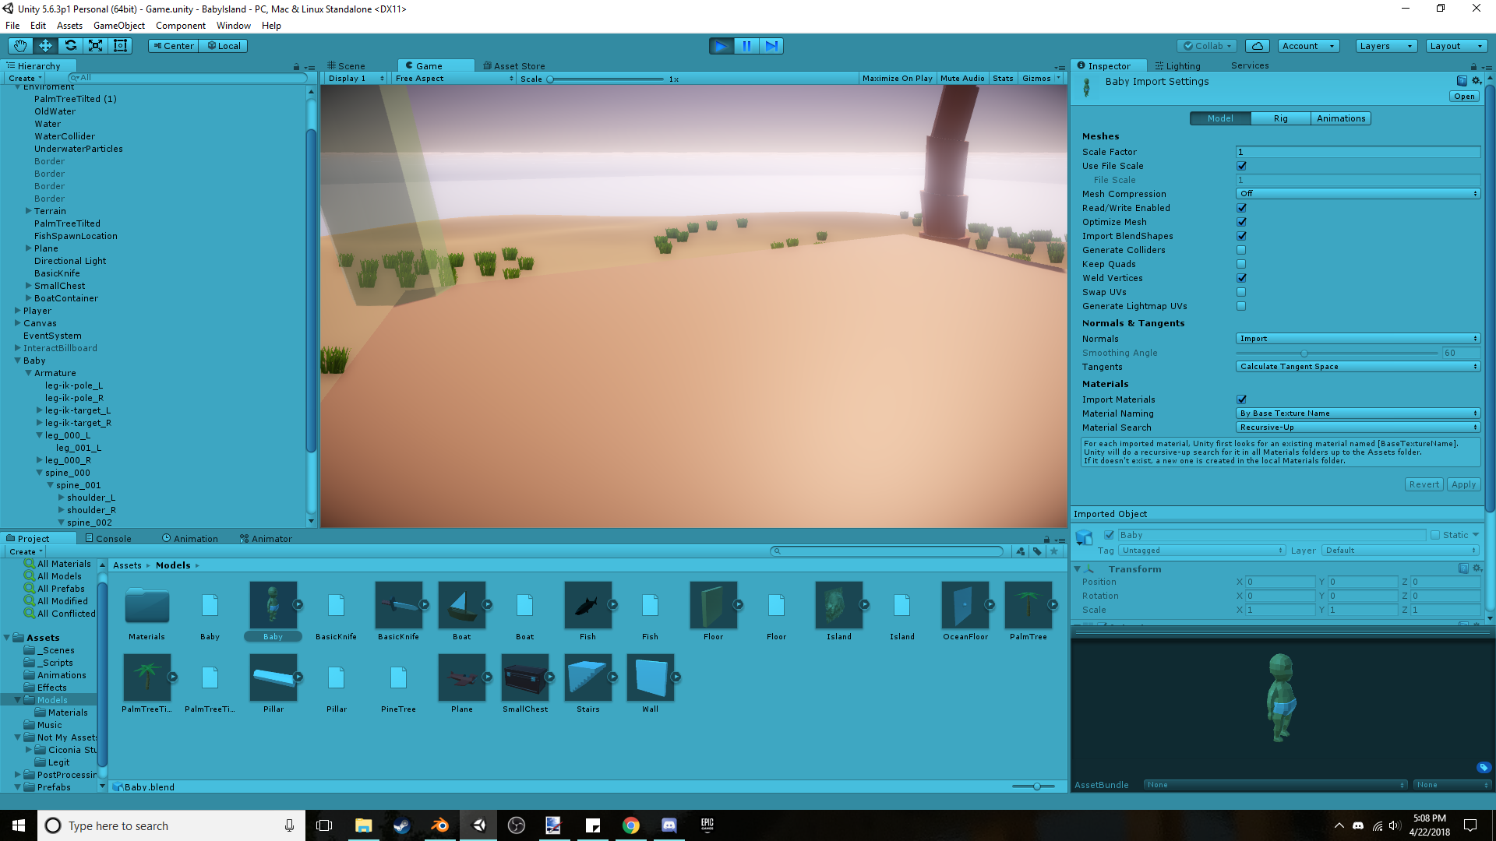The width and height of the screenshot is (1496, 841).
Task: Open the Component menu
Action: coord(180,26)
